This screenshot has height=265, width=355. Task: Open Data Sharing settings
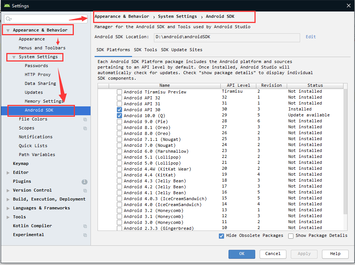(x=40, y=83)
